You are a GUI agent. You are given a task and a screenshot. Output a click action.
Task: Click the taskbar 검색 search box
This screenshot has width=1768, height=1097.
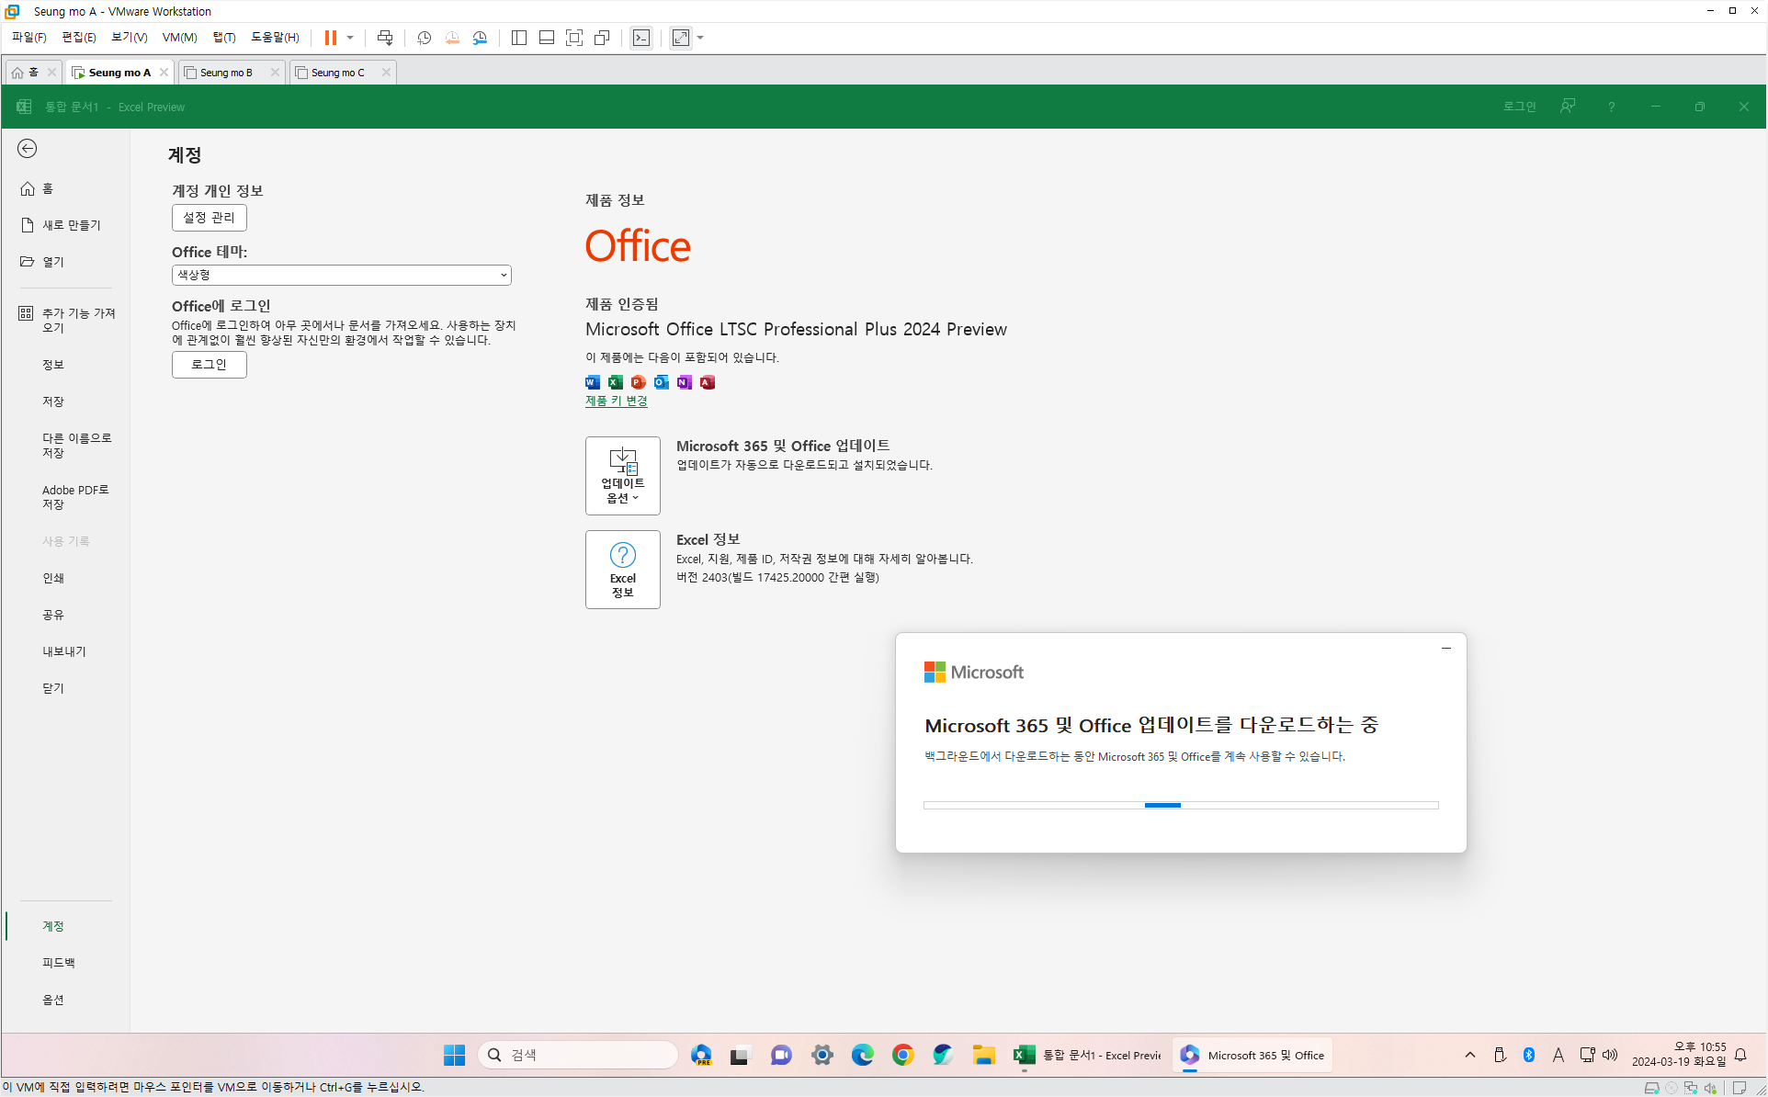click(577, 1055)
